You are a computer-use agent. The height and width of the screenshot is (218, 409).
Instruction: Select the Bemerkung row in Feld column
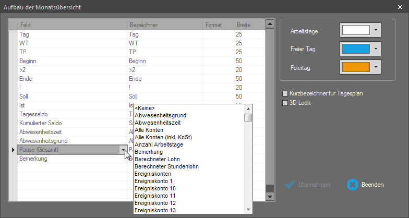coord(33,159)
